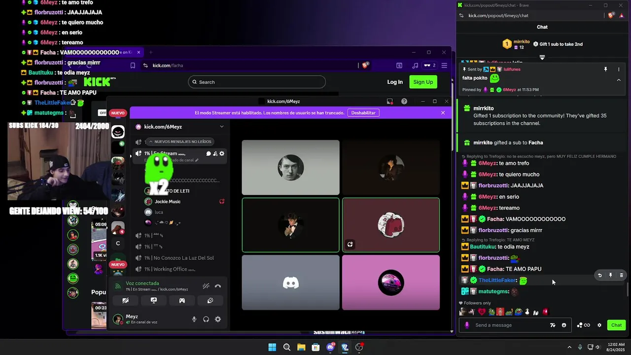Toggle noise suppression in voice panel
Screen dimensions: 631x355
(206, 286)
